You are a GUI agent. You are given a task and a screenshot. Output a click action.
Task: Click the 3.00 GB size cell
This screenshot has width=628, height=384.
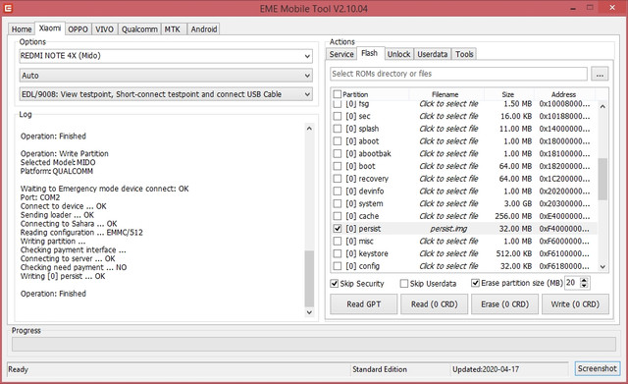click(518, 203)
